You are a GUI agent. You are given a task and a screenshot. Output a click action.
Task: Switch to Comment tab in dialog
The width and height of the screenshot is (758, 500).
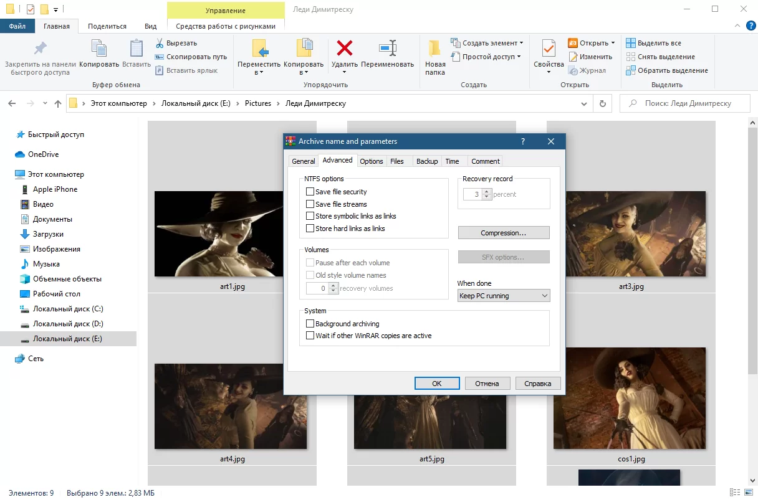click(486, 161)
